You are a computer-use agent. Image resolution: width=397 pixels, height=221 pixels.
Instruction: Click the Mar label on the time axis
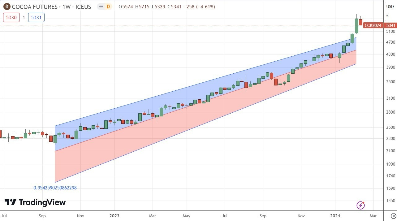373,216
